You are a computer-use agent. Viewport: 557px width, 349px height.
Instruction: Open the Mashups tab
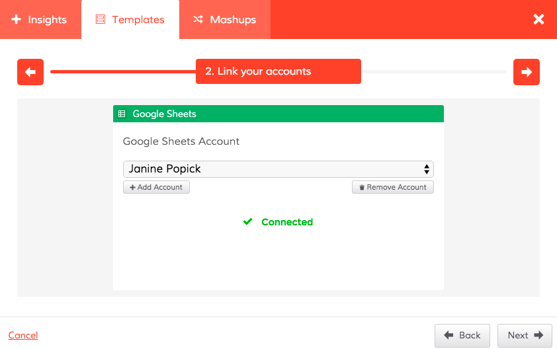point(224,20)
